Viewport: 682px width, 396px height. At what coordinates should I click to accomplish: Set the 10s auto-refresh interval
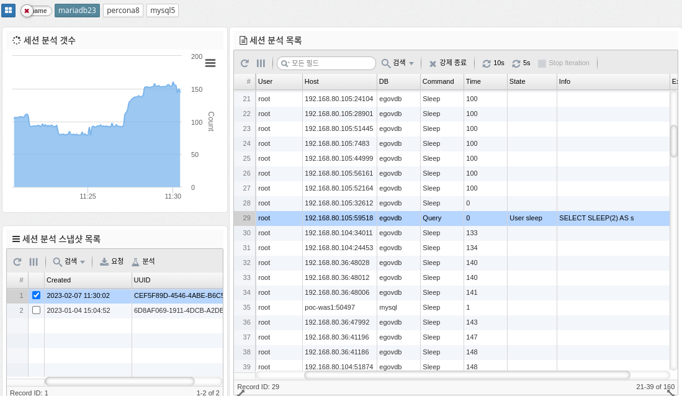(x=493, y=63)
